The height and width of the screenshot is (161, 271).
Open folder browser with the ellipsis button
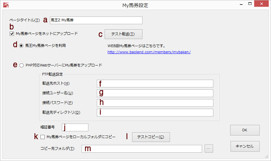(x=209, y=148)
